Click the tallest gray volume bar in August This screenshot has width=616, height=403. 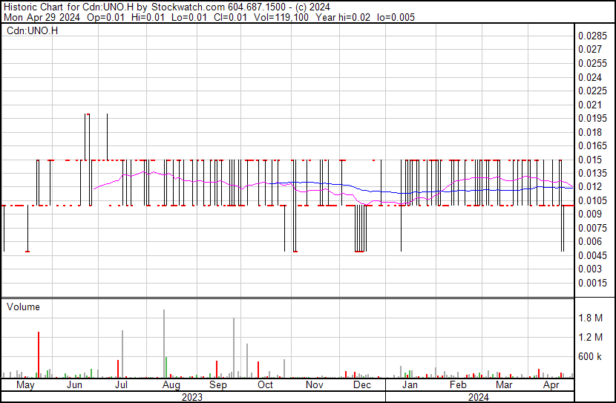(164, 343)
